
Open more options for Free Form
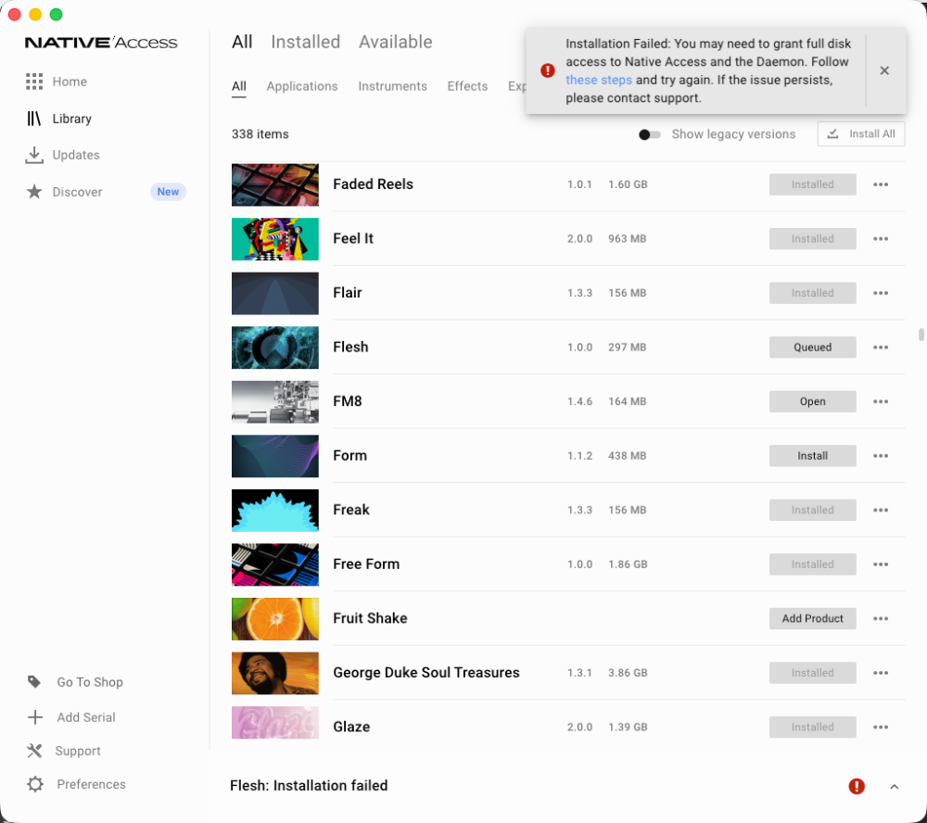881,564
